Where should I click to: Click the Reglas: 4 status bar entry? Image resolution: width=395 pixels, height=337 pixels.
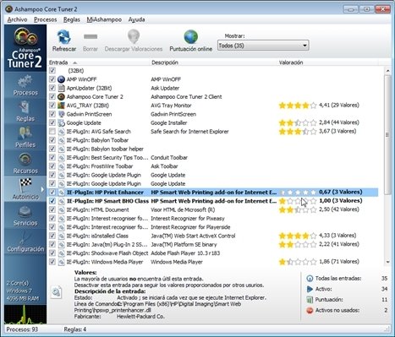coord(75,329)
